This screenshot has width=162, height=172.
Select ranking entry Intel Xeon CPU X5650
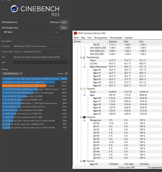[35, 110]
